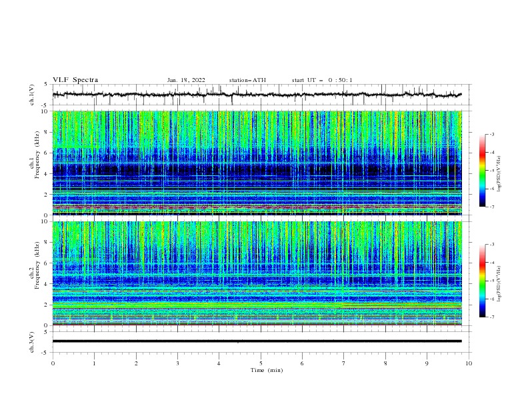Screen dimensions: 528x408
Task: Click the "6" tick on the time axis
Action: pyautogui.click(x=303, y=363)
